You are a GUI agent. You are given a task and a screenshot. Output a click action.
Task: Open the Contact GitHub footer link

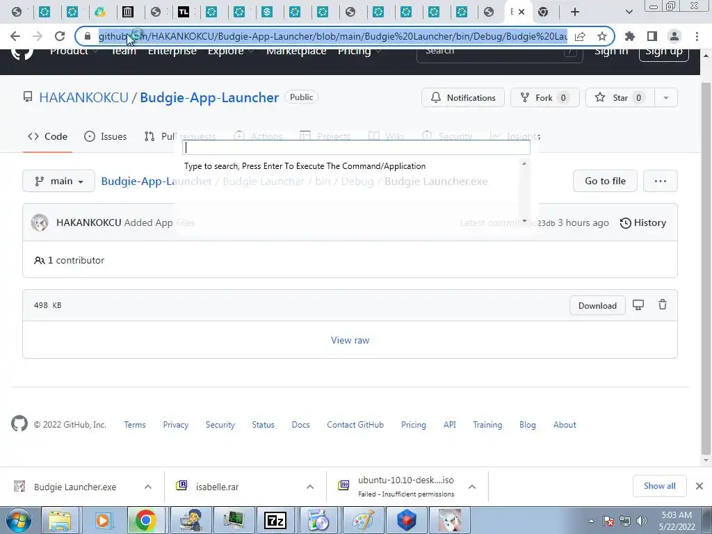[355, 425]
